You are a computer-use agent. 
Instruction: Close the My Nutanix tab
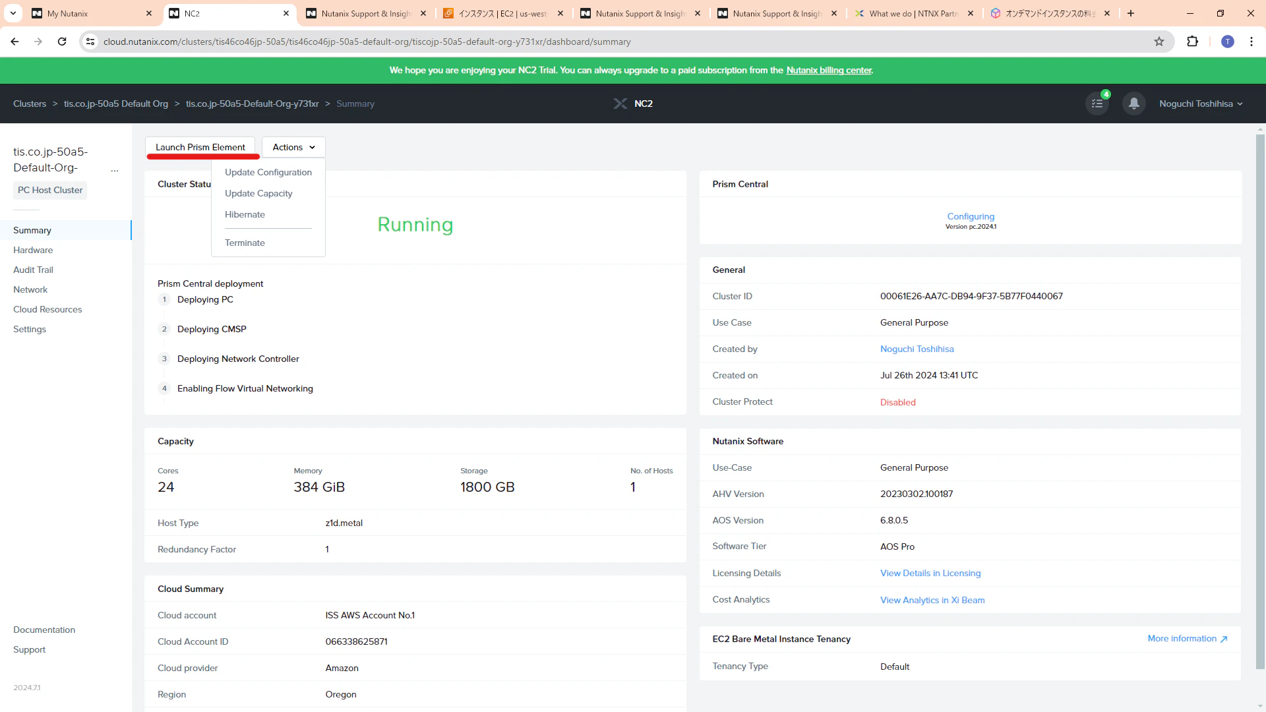pos(149,13)
